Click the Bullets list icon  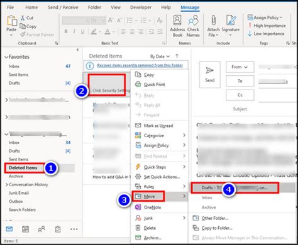130,21
